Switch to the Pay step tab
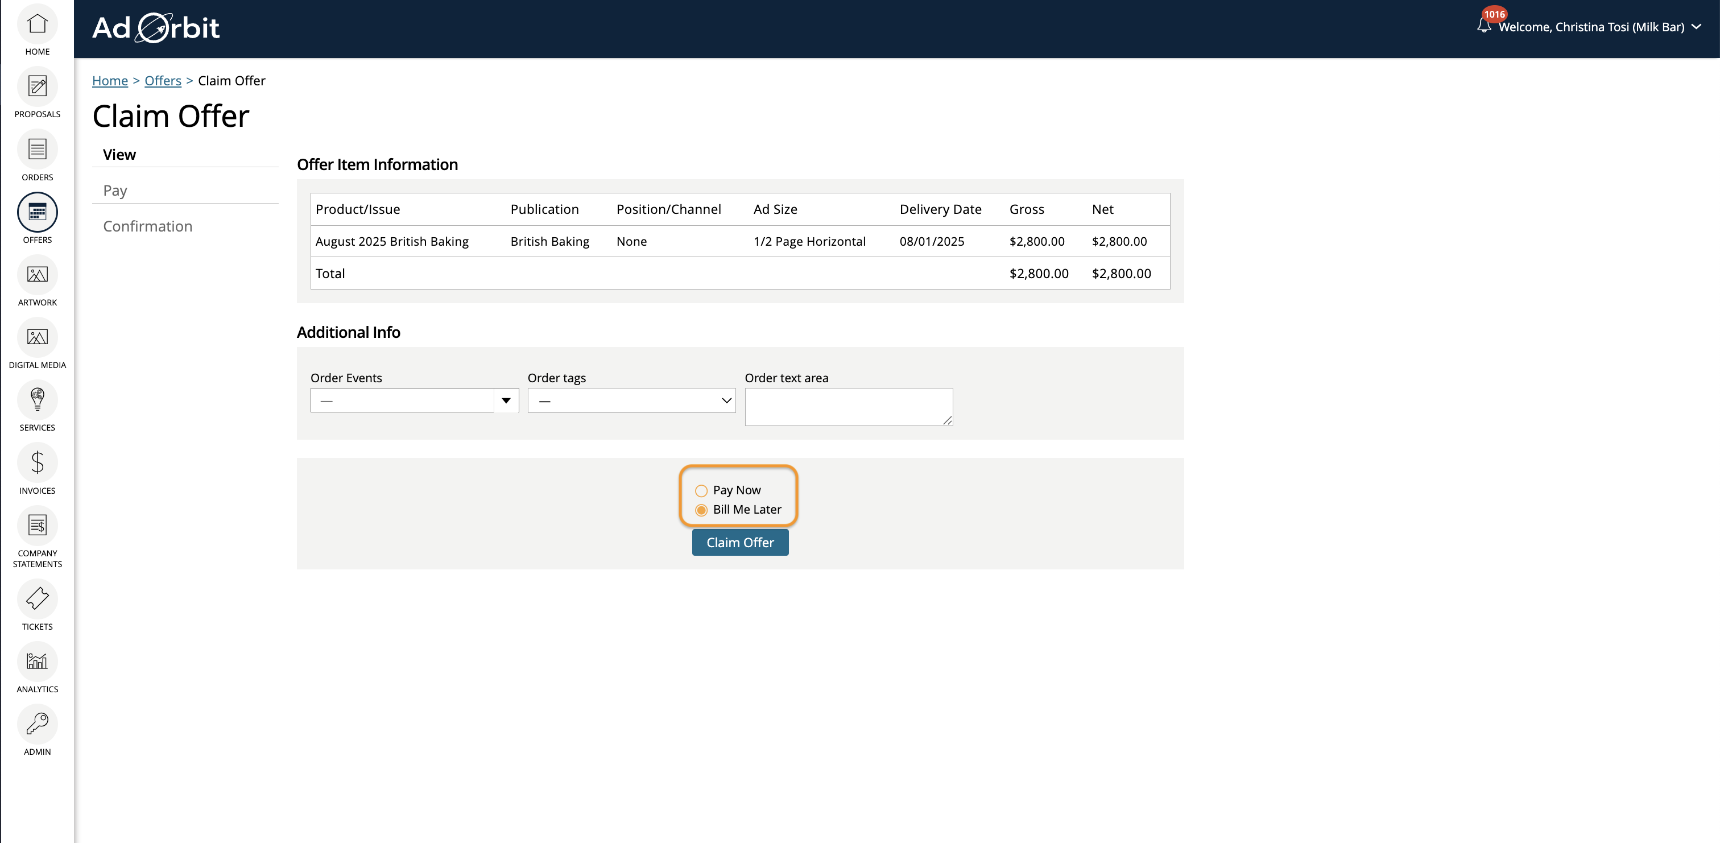The image size is (1720, 843). [x=115, y=191]
